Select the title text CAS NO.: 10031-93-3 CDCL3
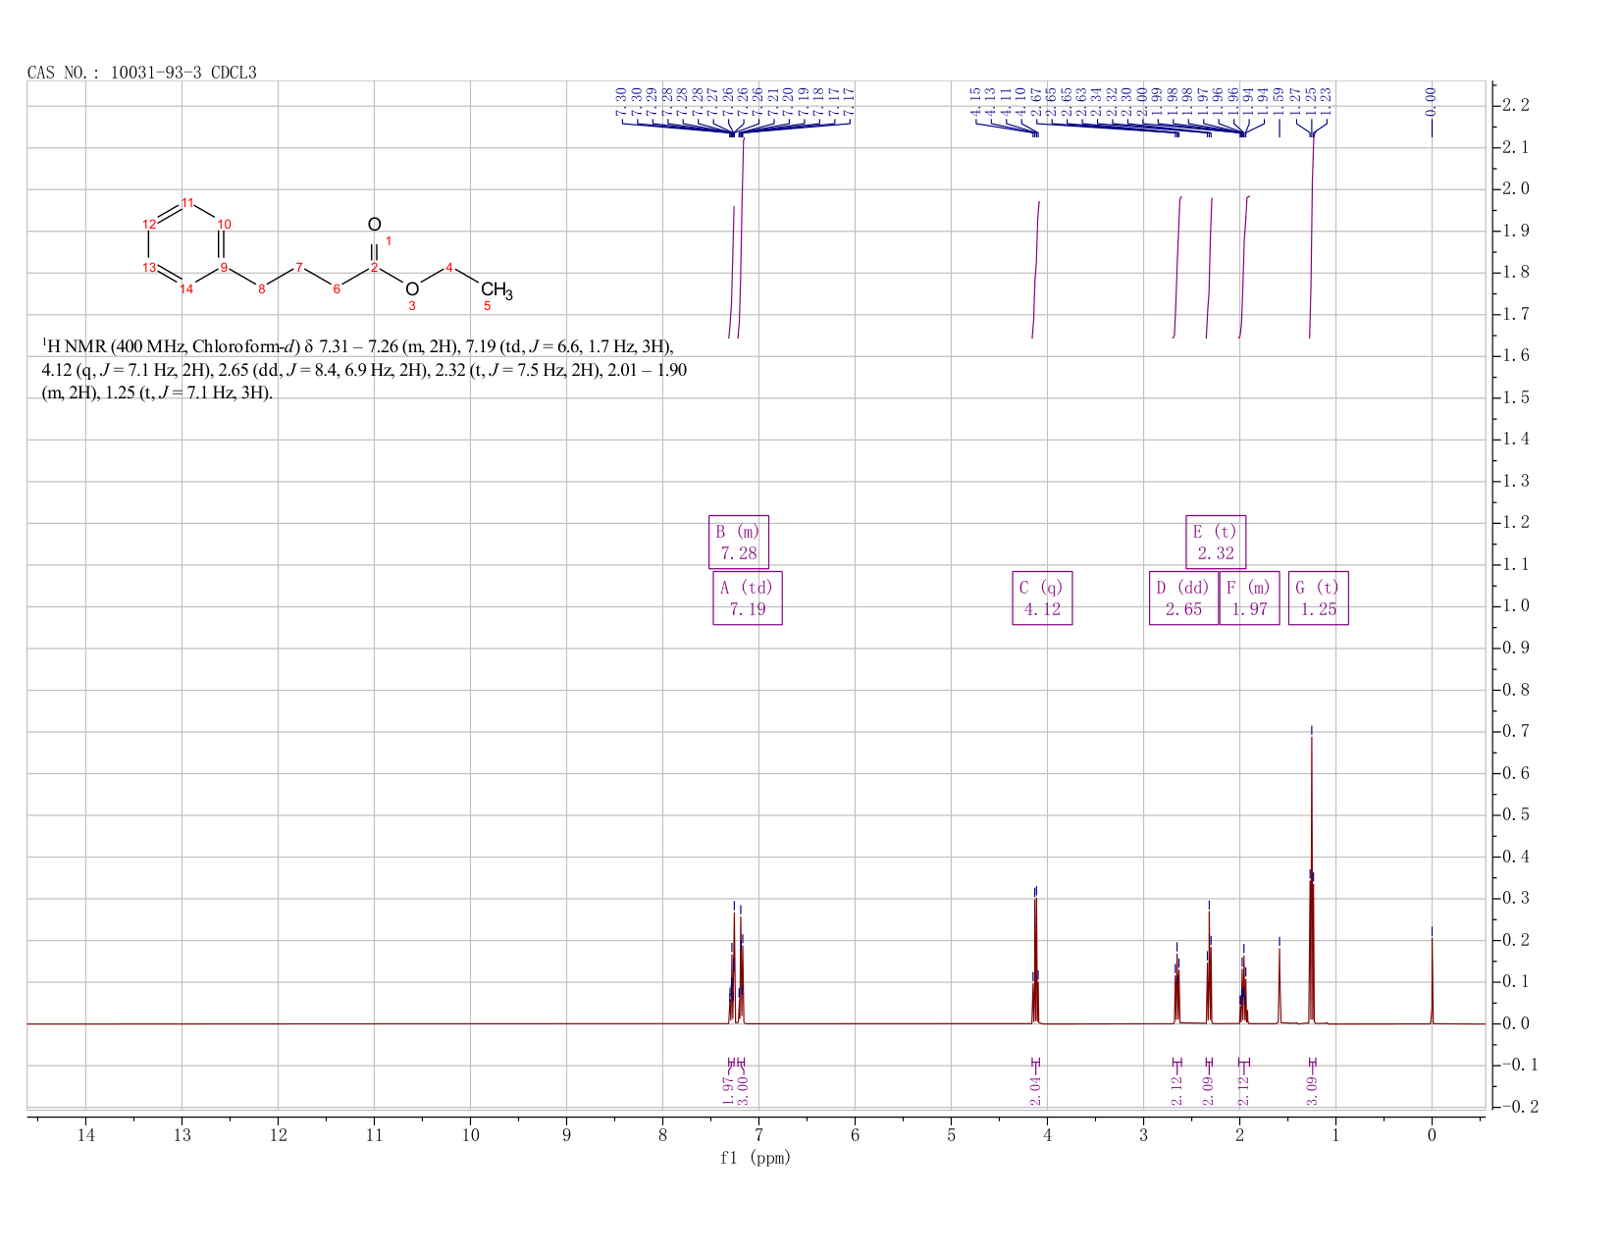The image size is (1619, 1251). [142, 73]
